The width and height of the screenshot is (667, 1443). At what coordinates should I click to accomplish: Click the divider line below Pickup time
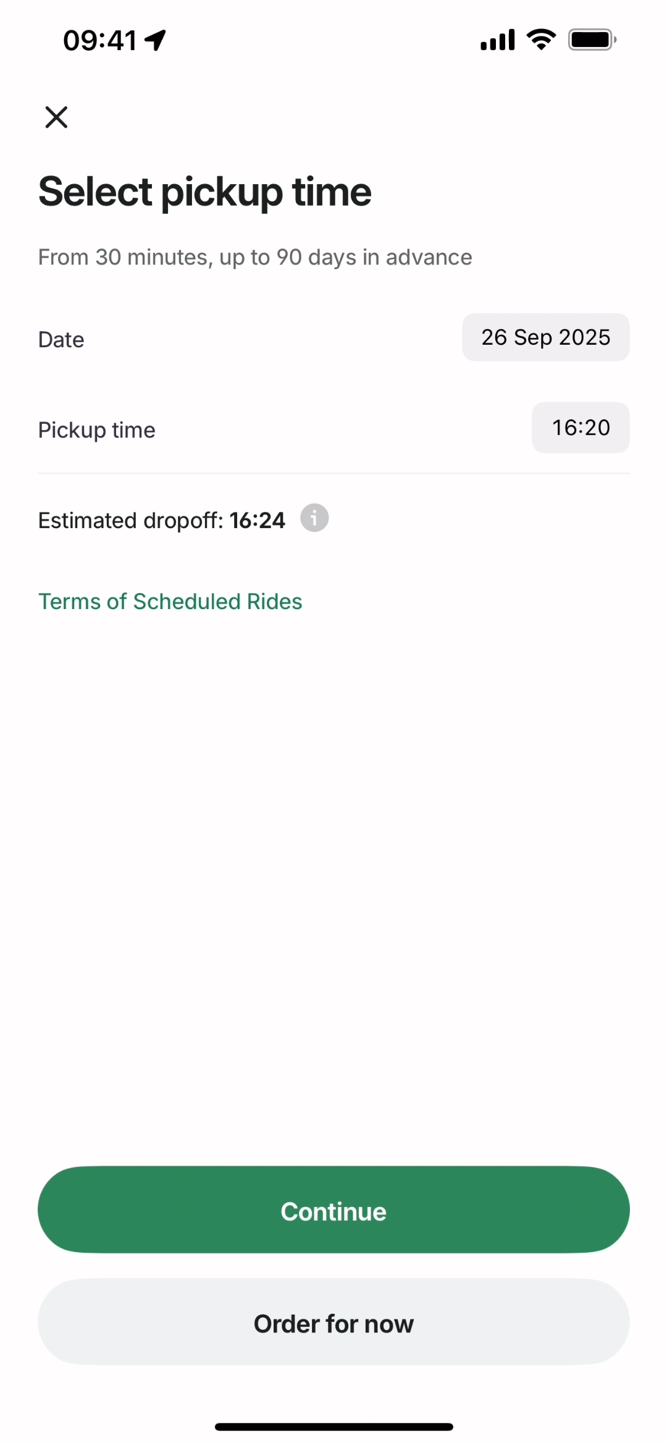click(333, 473)
